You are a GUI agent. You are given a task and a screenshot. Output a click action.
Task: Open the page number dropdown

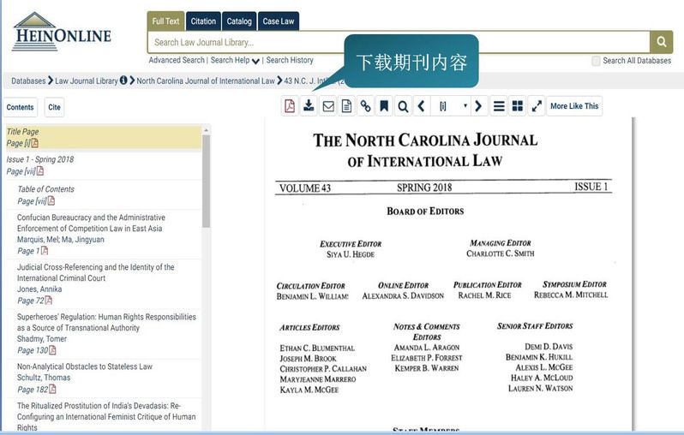(453, 106)
